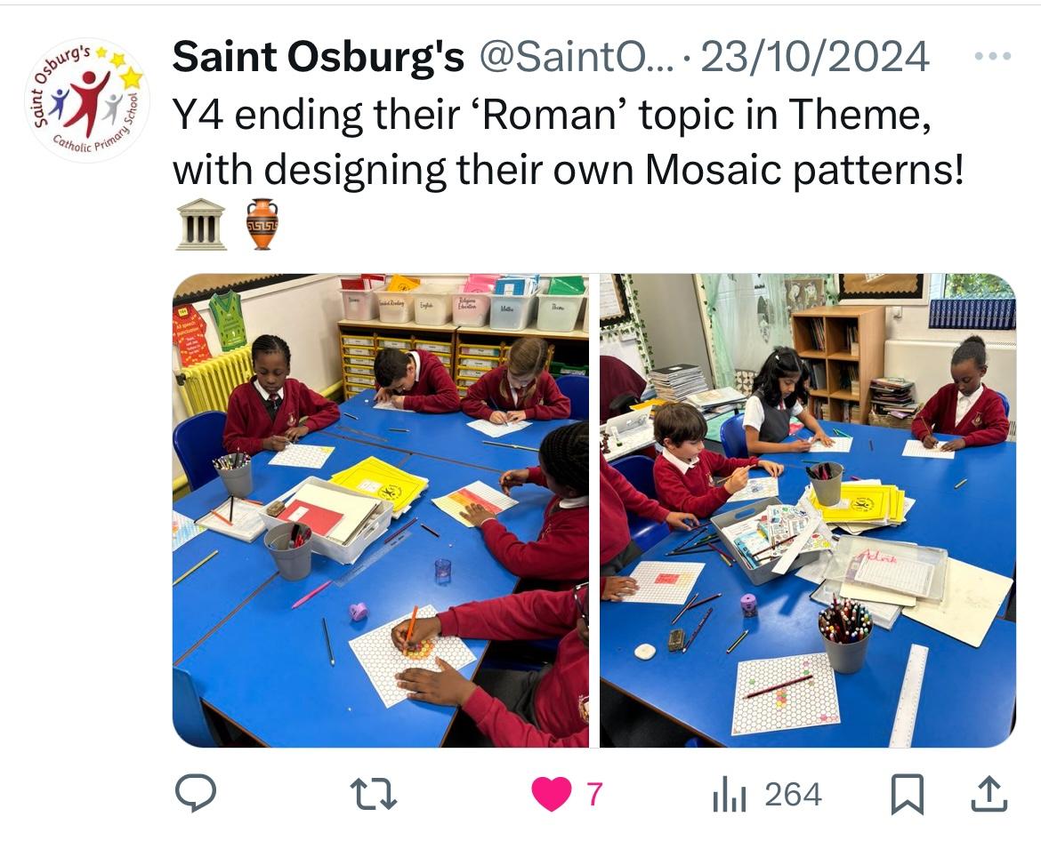
Task: Unlike the tweet via pink heart
Action: tap(551, 793)
